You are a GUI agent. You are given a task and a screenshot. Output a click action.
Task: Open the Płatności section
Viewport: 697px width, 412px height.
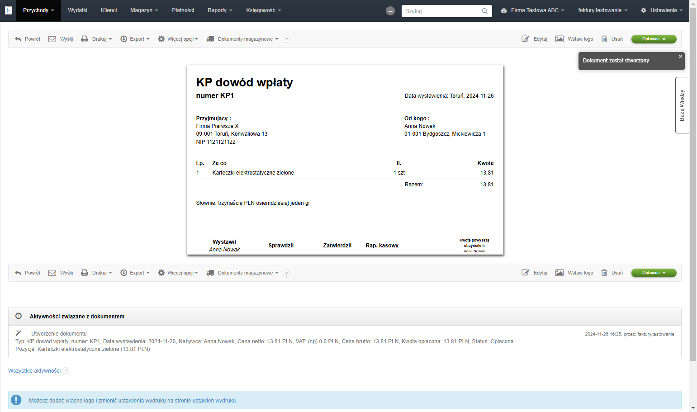click(x=183, y=10)
